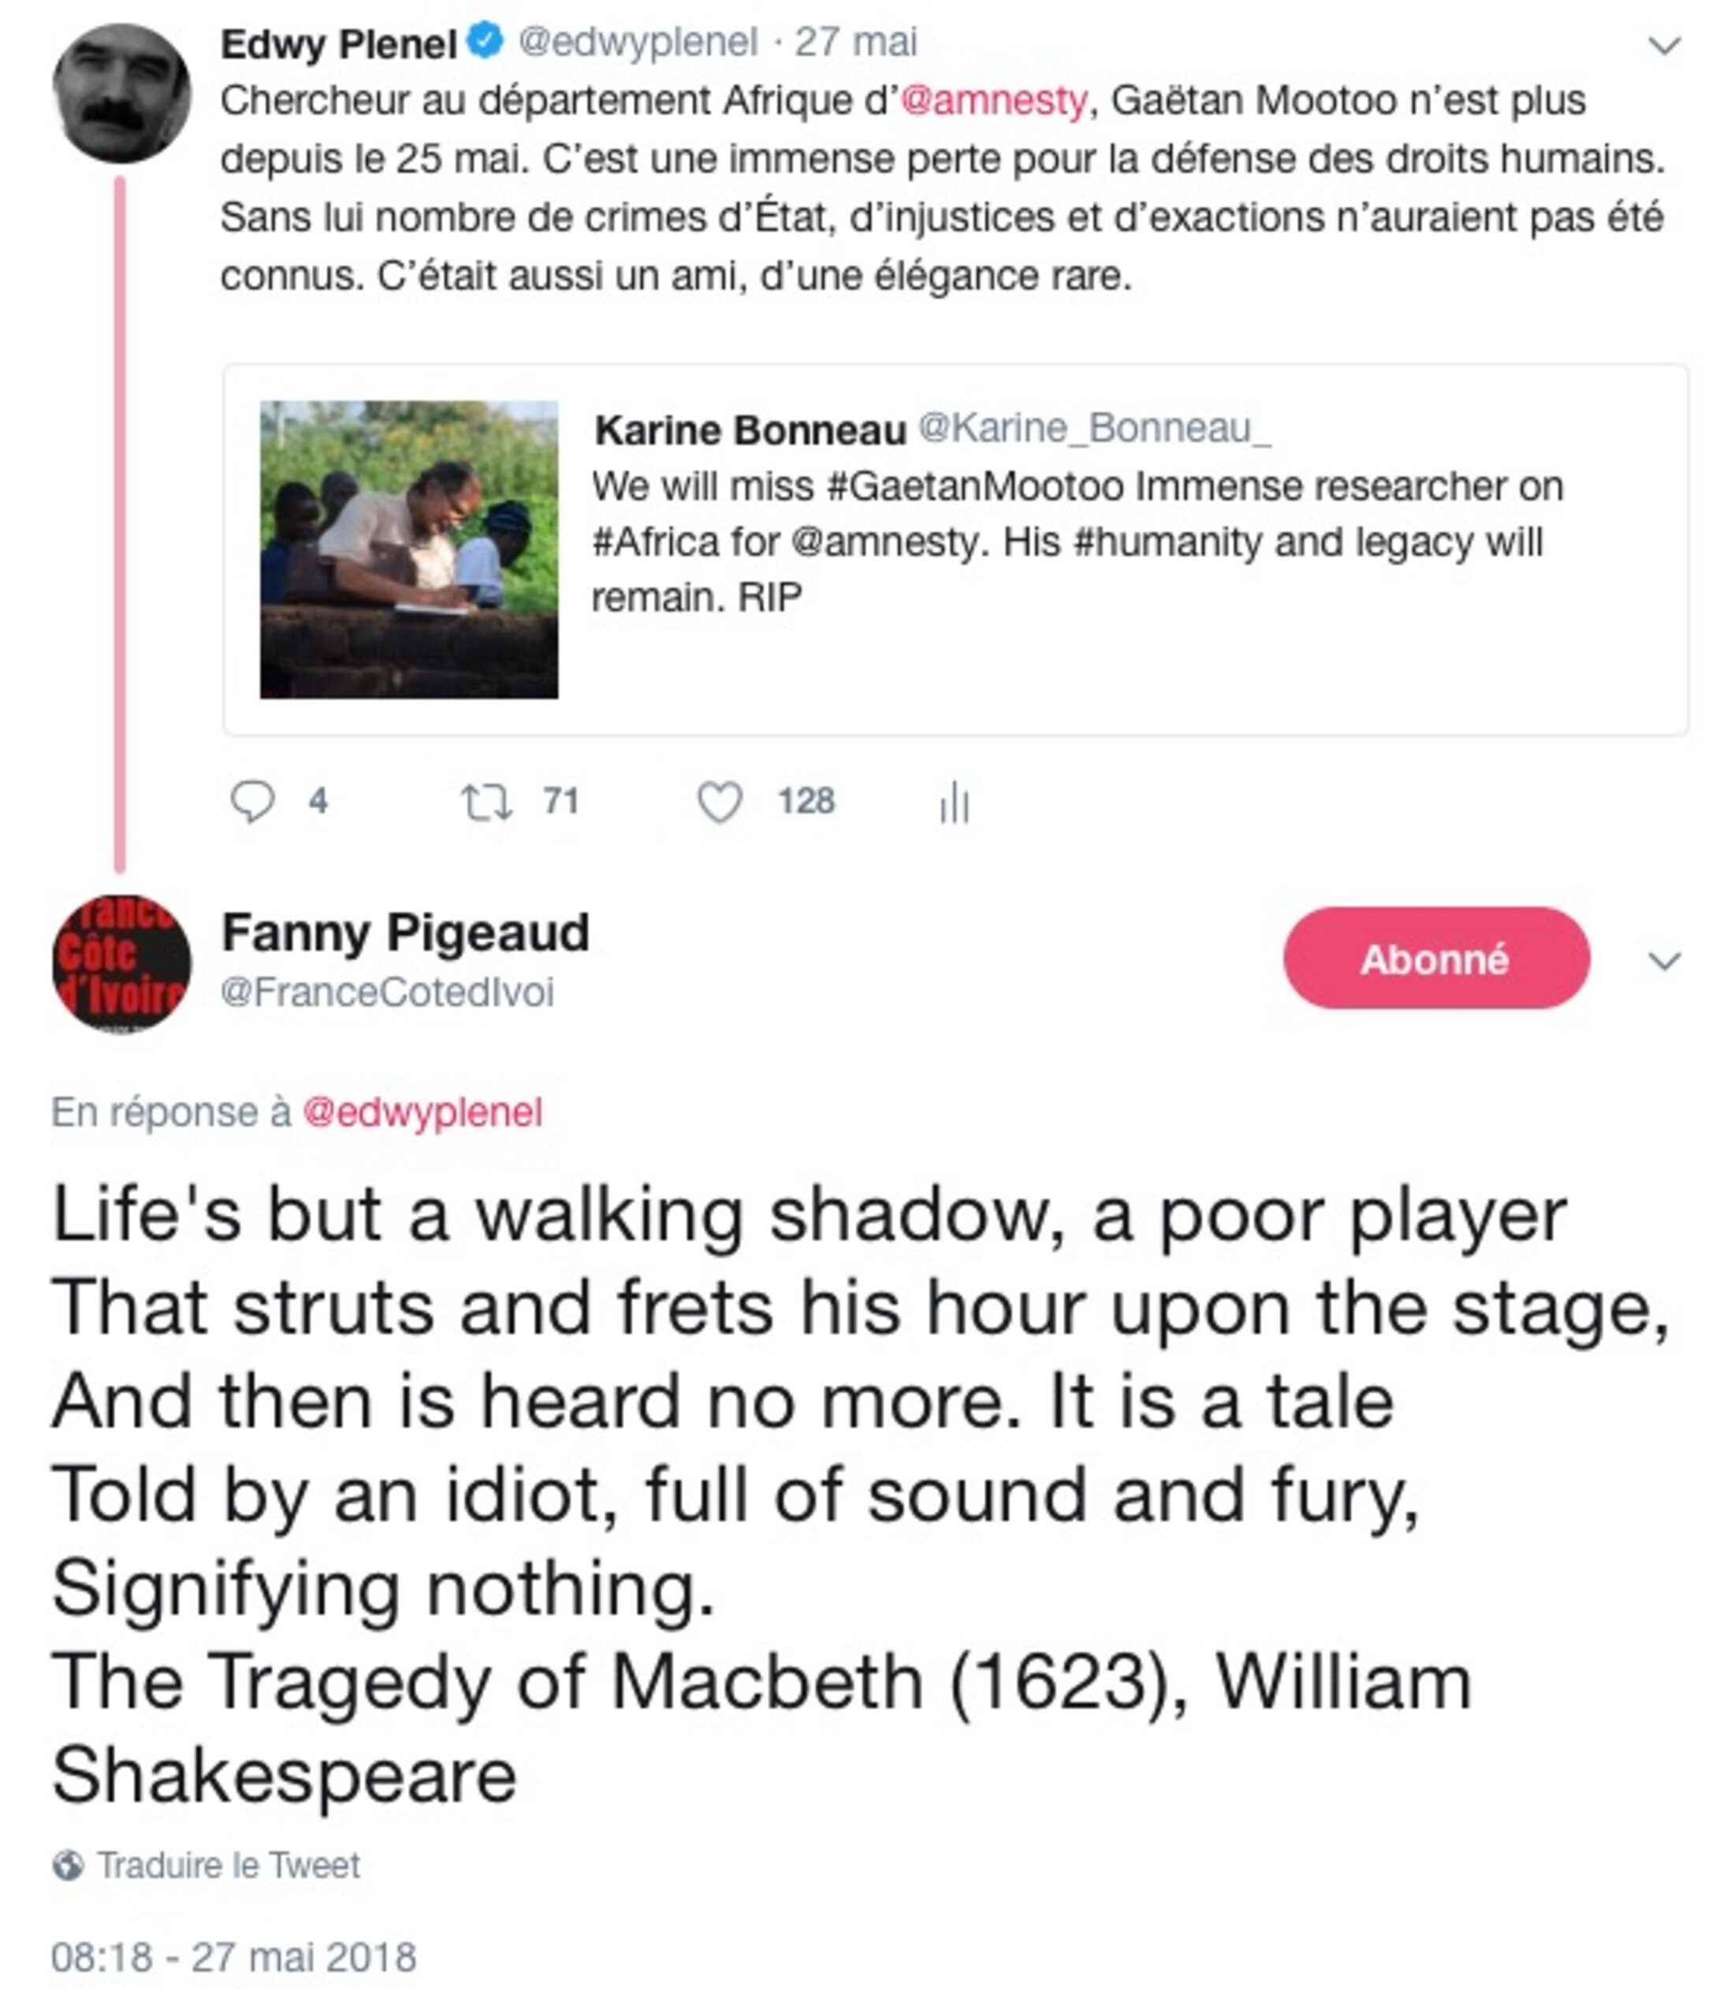Like the tweet with the heart icon
Viewport: 1734px width, 1989px height.
720,802
